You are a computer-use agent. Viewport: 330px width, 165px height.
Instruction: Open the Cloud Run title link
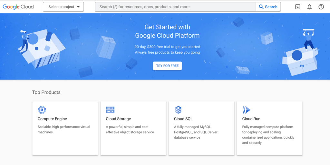[x=251, y=119]
